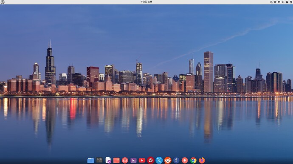This screenshot has height=164, width=293.
Task: Open the Applications menu in top panel
Action: point(3,2)
